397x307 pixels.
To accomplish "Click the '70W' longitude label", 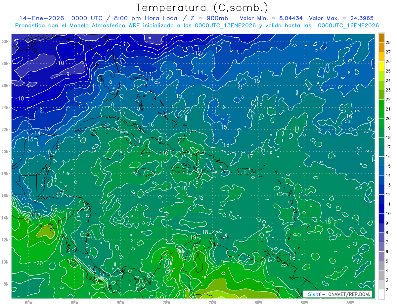I will (212, 302).
